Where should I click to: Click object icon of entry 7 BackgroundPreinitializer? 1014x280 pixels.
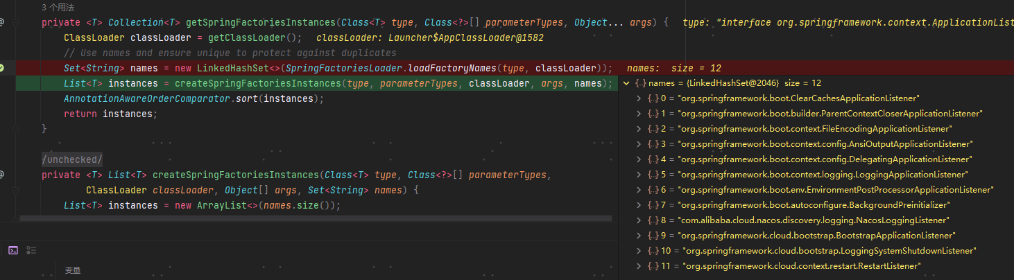(x=653, y=205)
